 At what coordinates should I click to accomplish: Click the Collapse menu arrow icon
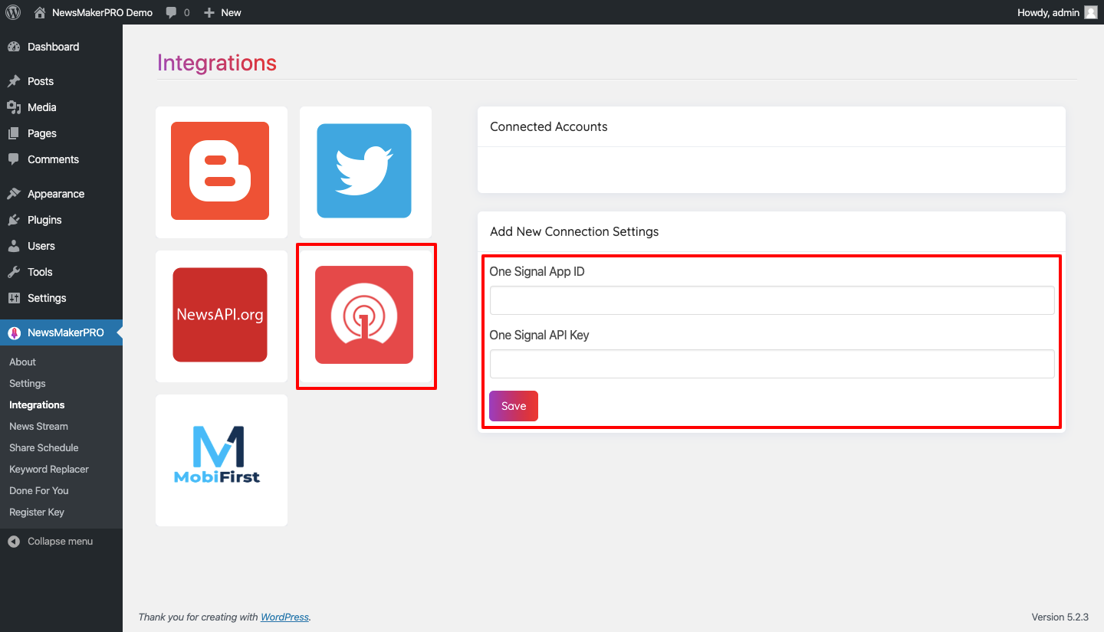click(14, 541)
